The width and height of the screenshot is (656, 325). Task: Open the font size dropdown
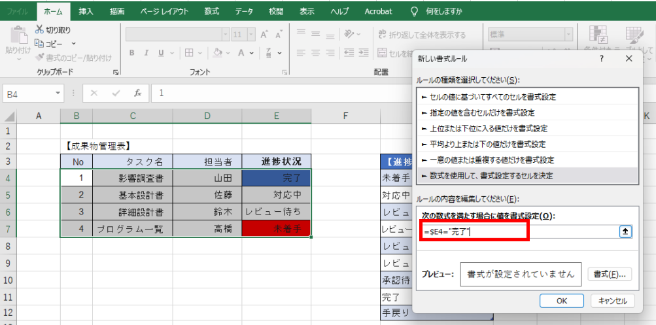[x=251, y=35]
